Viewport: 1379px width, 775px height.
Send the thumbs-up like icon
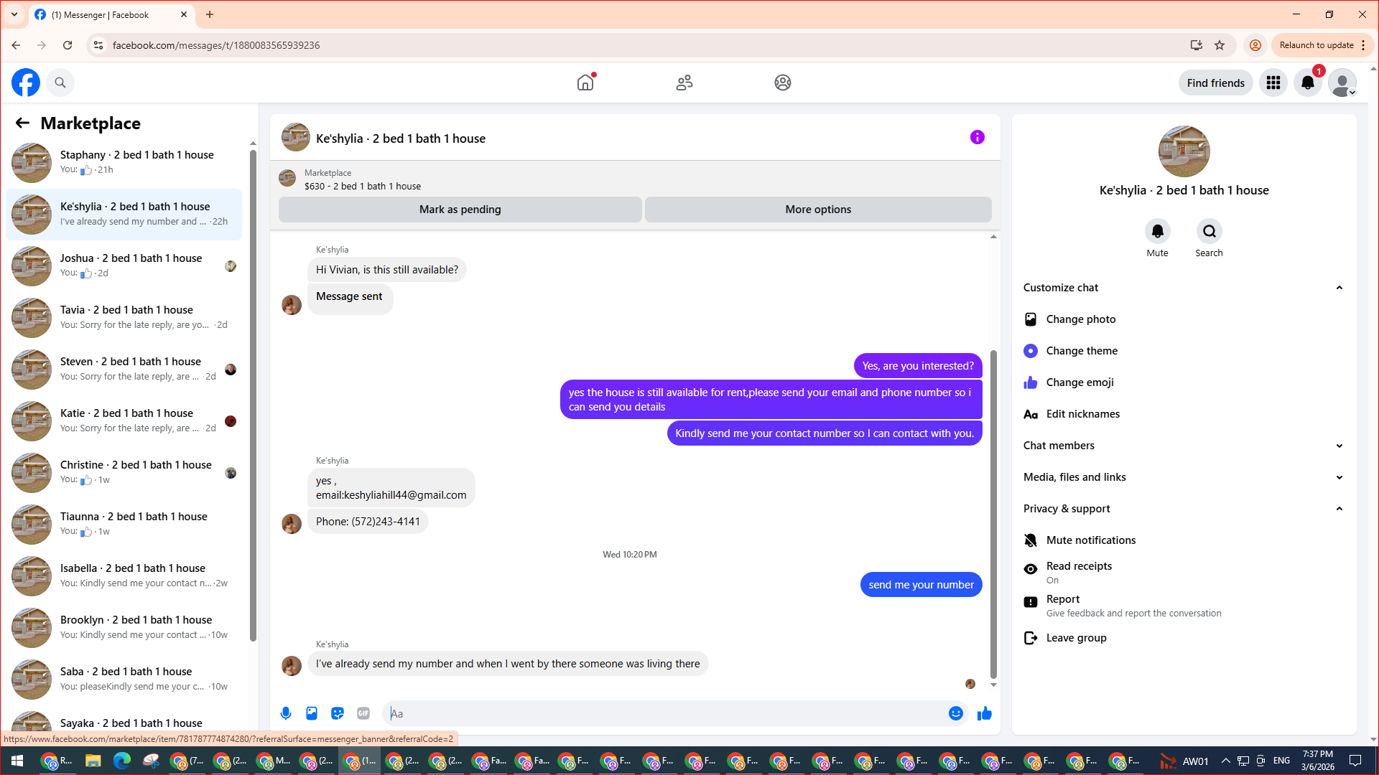[984, 713]
